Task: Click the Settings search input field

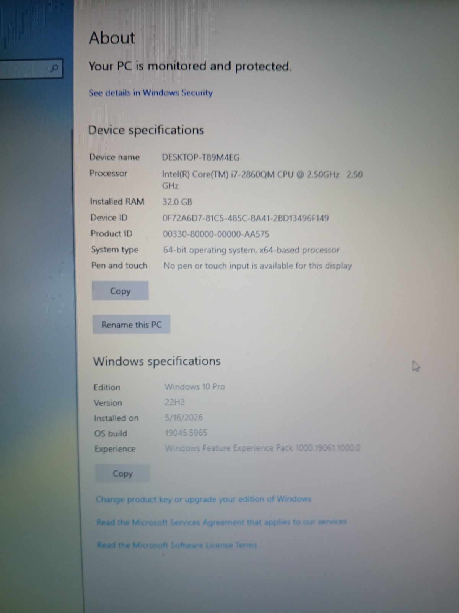Action: pos(31,69)
